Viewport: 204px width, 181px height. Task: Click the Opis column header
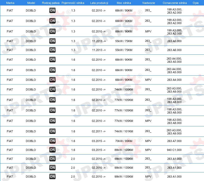[x=196, y=3]
